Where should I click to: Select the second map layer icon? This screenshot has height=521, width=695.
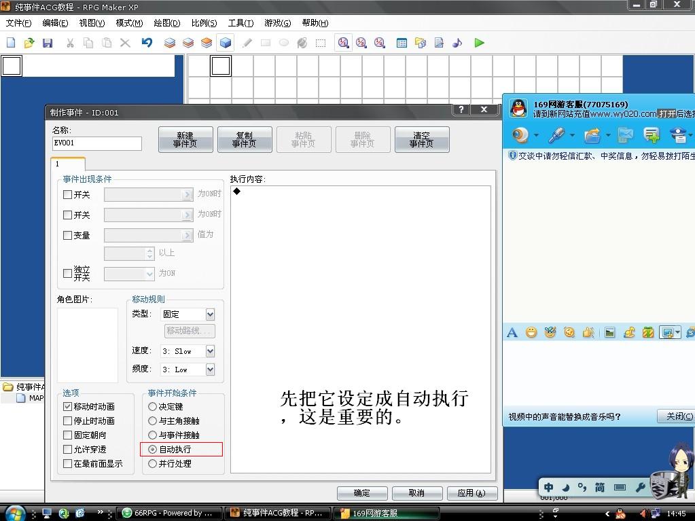188,43
